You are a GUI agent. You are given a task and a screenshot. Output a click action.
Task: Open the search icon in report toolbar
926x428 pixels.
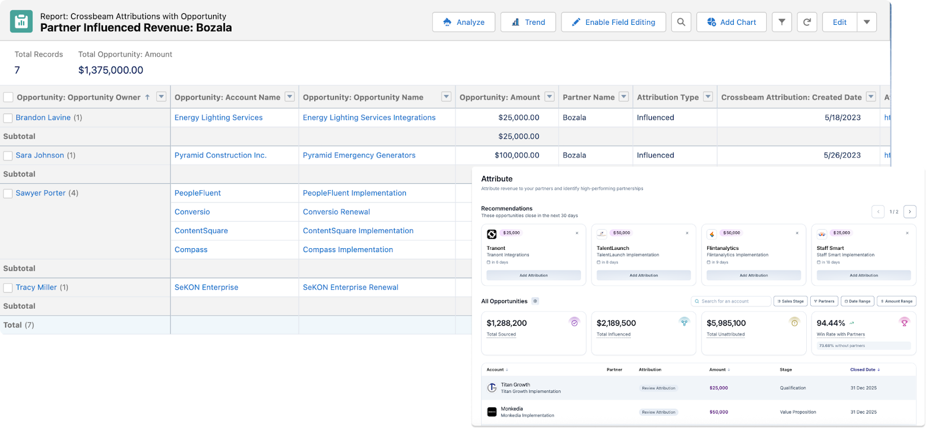coord(681,22)
